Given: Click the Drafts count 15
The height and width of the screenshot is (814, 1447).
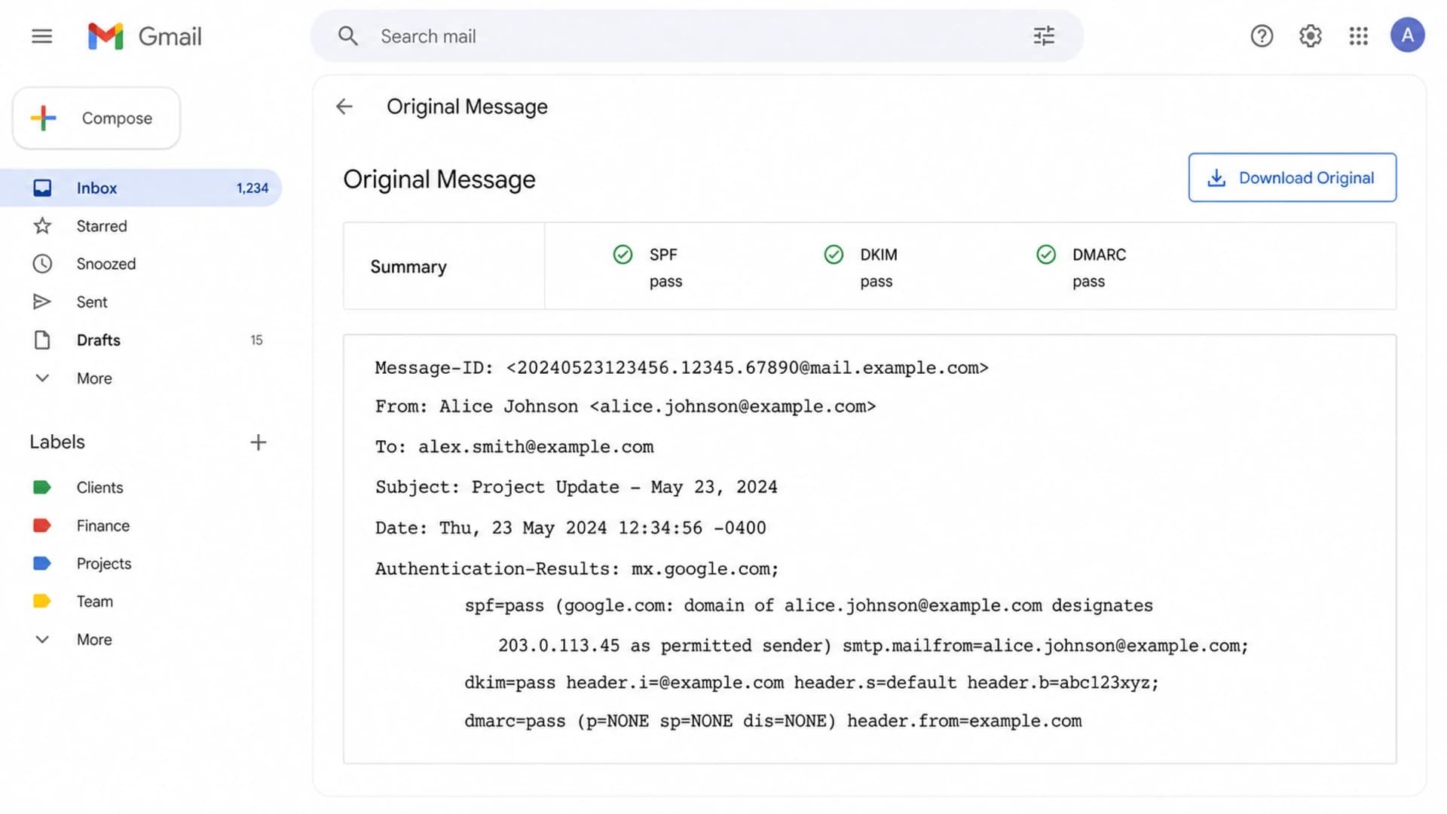Looking at the screenshot, I should pos(256,340).
